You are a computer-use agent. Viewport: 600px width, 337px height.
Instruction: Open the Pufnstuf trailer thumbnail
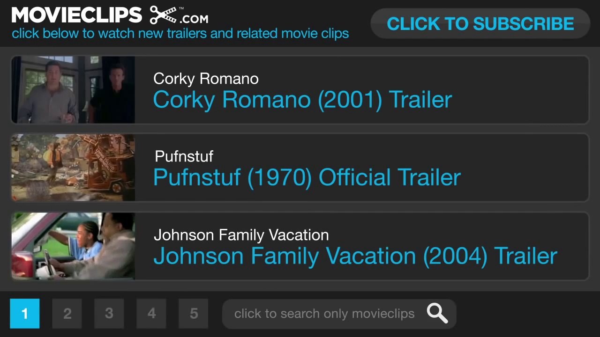(73, 168)
